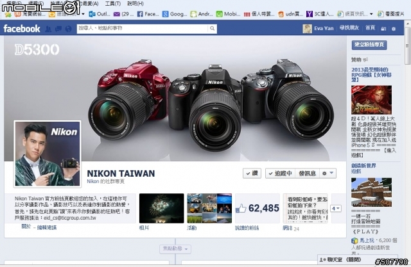
Task: Open the 聊天室 chat bar
Action: (358, 259)
